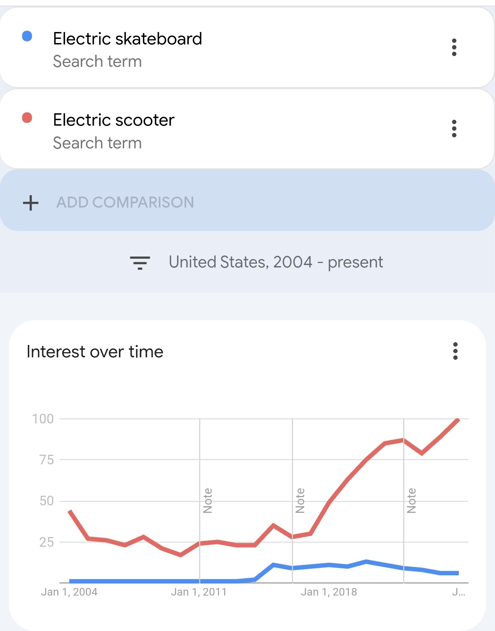495x631 pixels.
Task: Click the Note marker before Jan 2018
Action: pyautogui.click(x=300, y=501)
